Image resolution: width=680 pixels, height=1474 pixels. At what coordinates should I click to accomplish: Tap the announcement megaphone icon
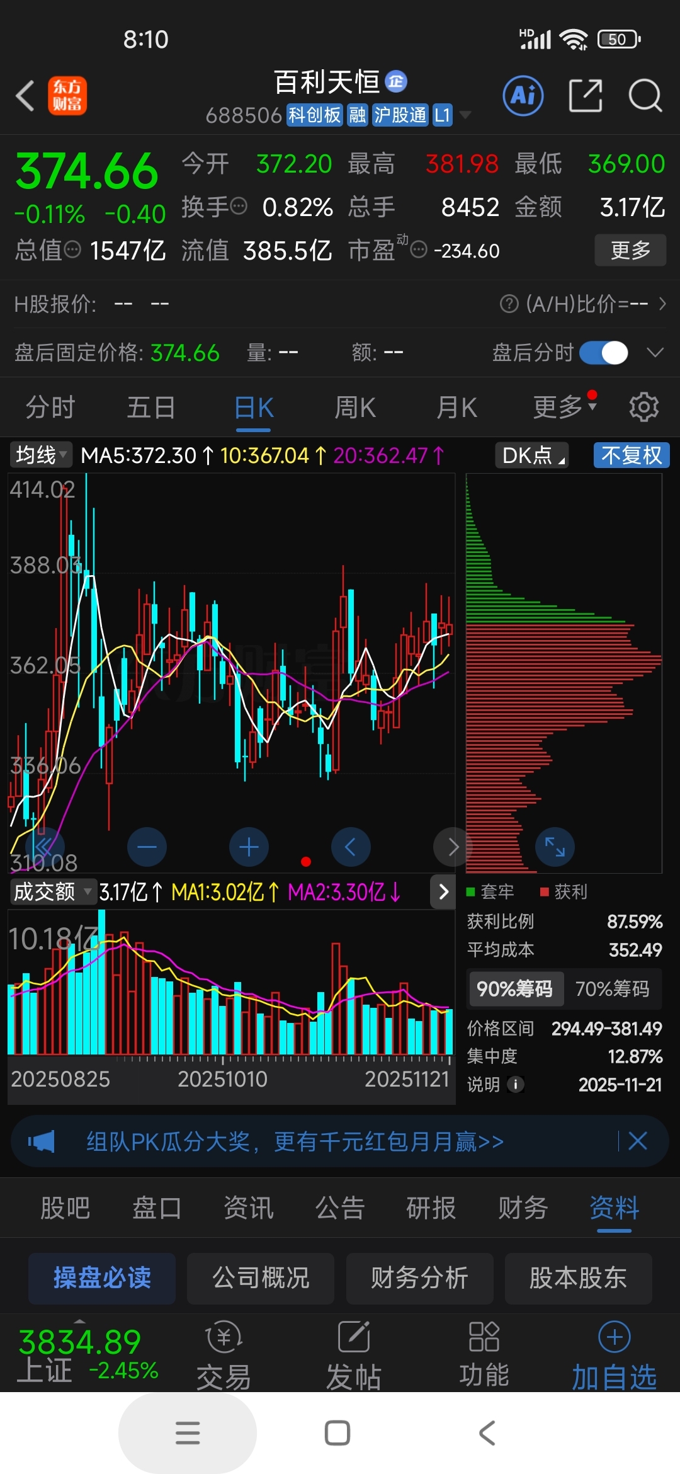click(41, 1141)
